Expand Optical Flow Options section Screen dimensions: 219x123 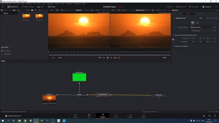[173, 46]
